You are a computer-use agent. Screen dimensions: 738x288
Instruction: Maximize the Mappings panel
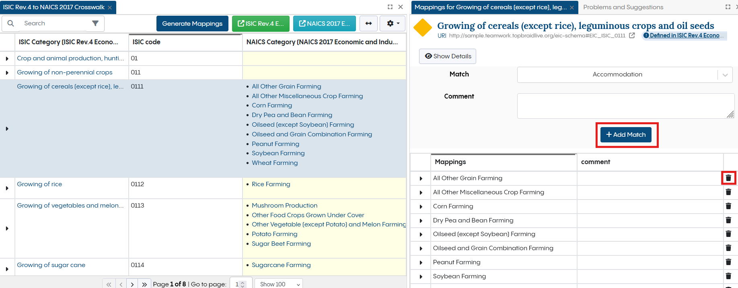pyautogui.click(x=728, y=7)
